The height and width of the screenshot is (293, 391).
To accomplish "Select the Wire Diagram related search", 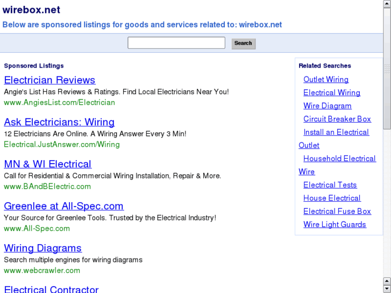I will tap(328, 106).
